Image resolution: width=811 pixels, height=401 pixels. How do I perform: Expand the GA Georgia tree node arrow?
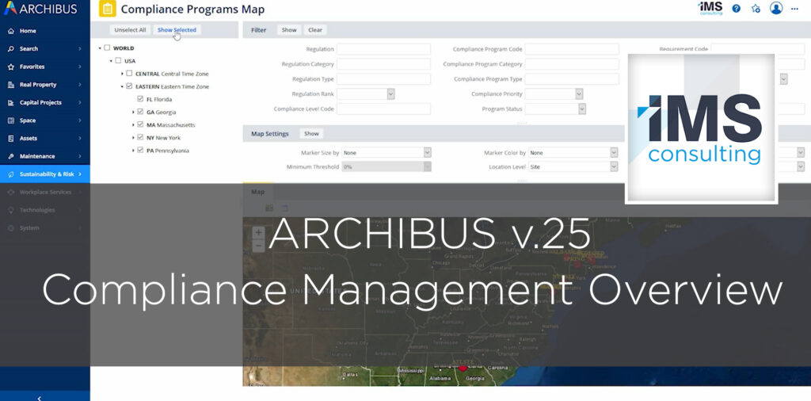133,112
